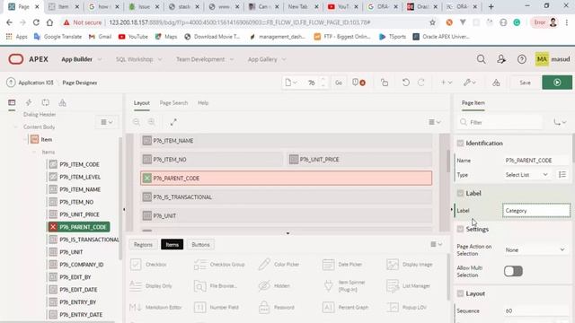Collapse the Label section
Viewport: 575px width, 323px height.
pyautogui.click(x=460, y=193)
